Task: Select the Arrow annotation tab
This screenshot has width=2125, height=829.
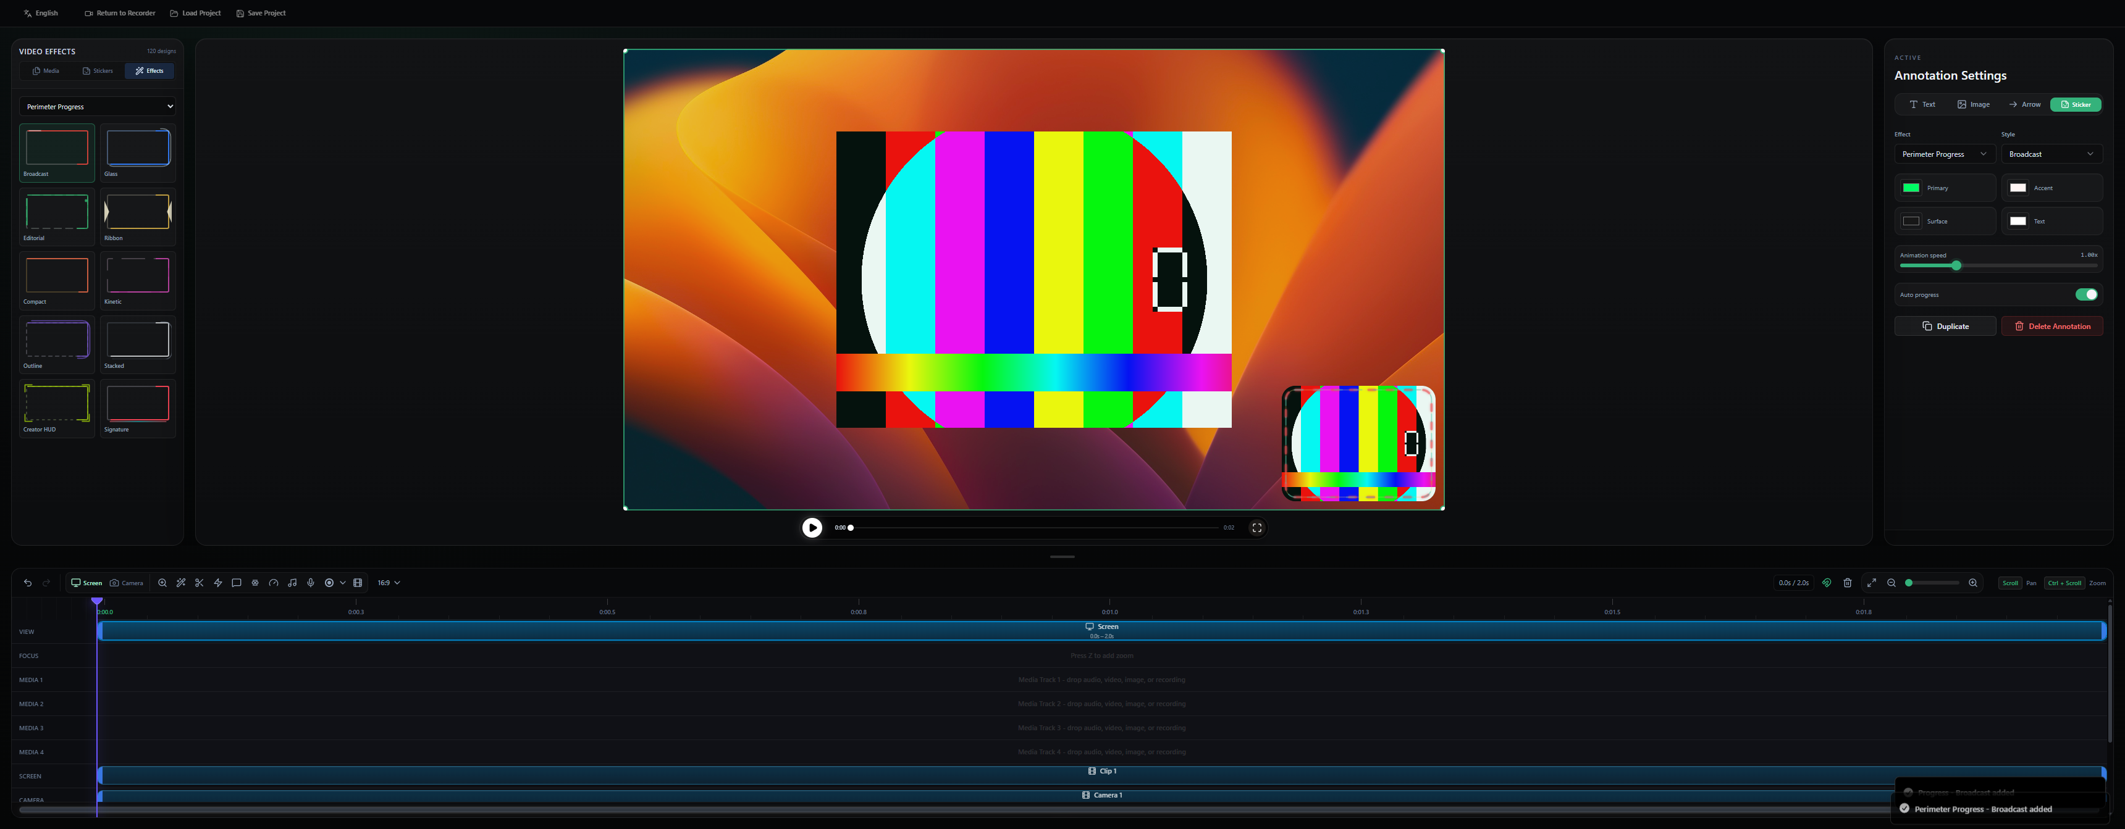Action: coord(2024,105)
